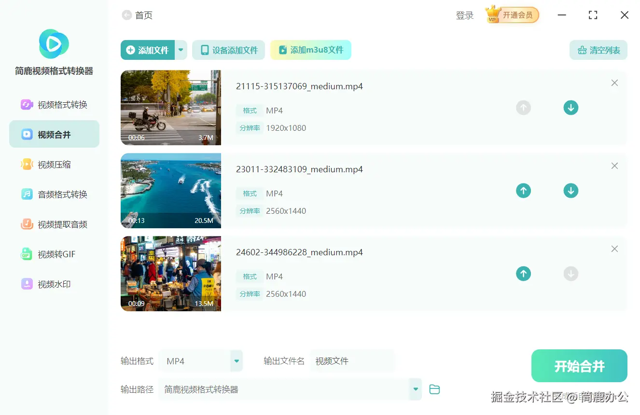Click 清空列表 to clear the list
The height and width of the screenshot is (415, 640).
click(x=598, y=50)
